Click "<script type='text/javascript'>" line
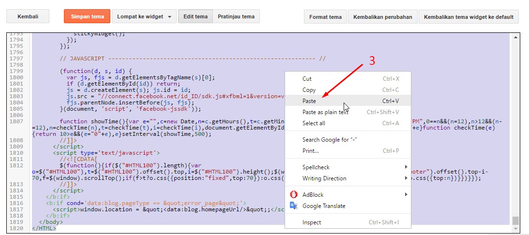The height and width of the screenshot is (235, 529). click(106, 153)
